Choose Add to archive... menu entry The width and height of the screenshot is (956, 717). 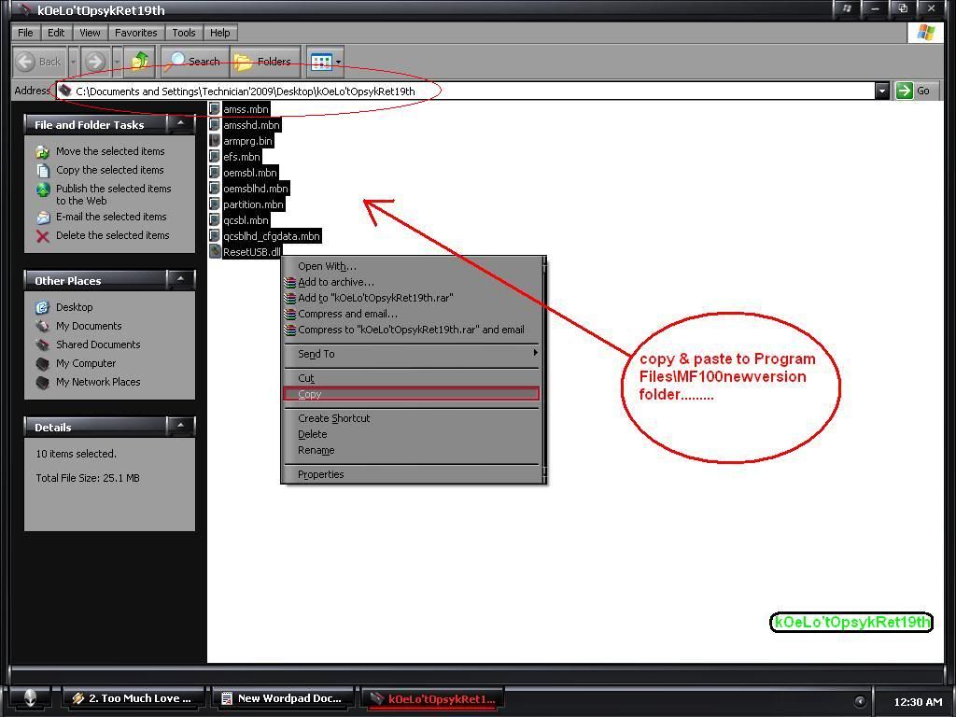pos(412,282)
